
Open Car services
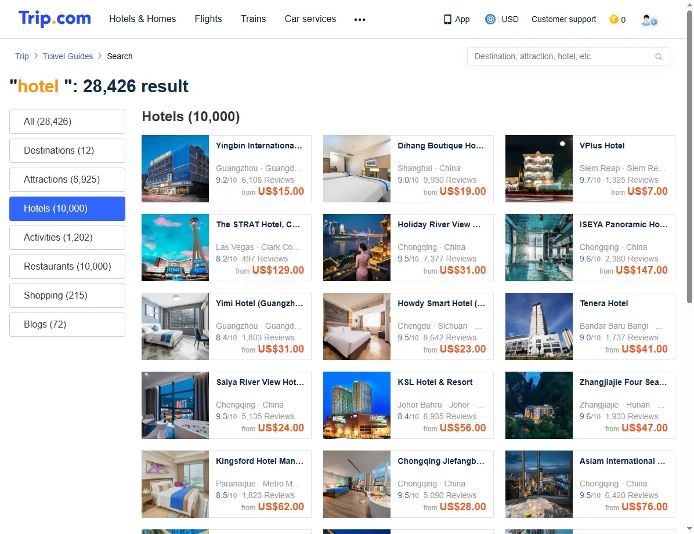tap(310, 19)
